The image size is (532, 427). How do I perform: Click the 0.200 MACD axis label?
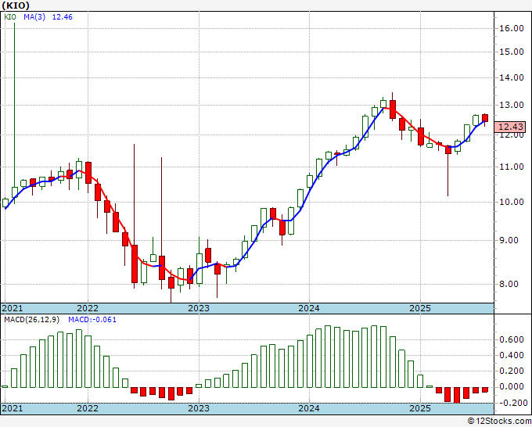(x=512, y=371)
